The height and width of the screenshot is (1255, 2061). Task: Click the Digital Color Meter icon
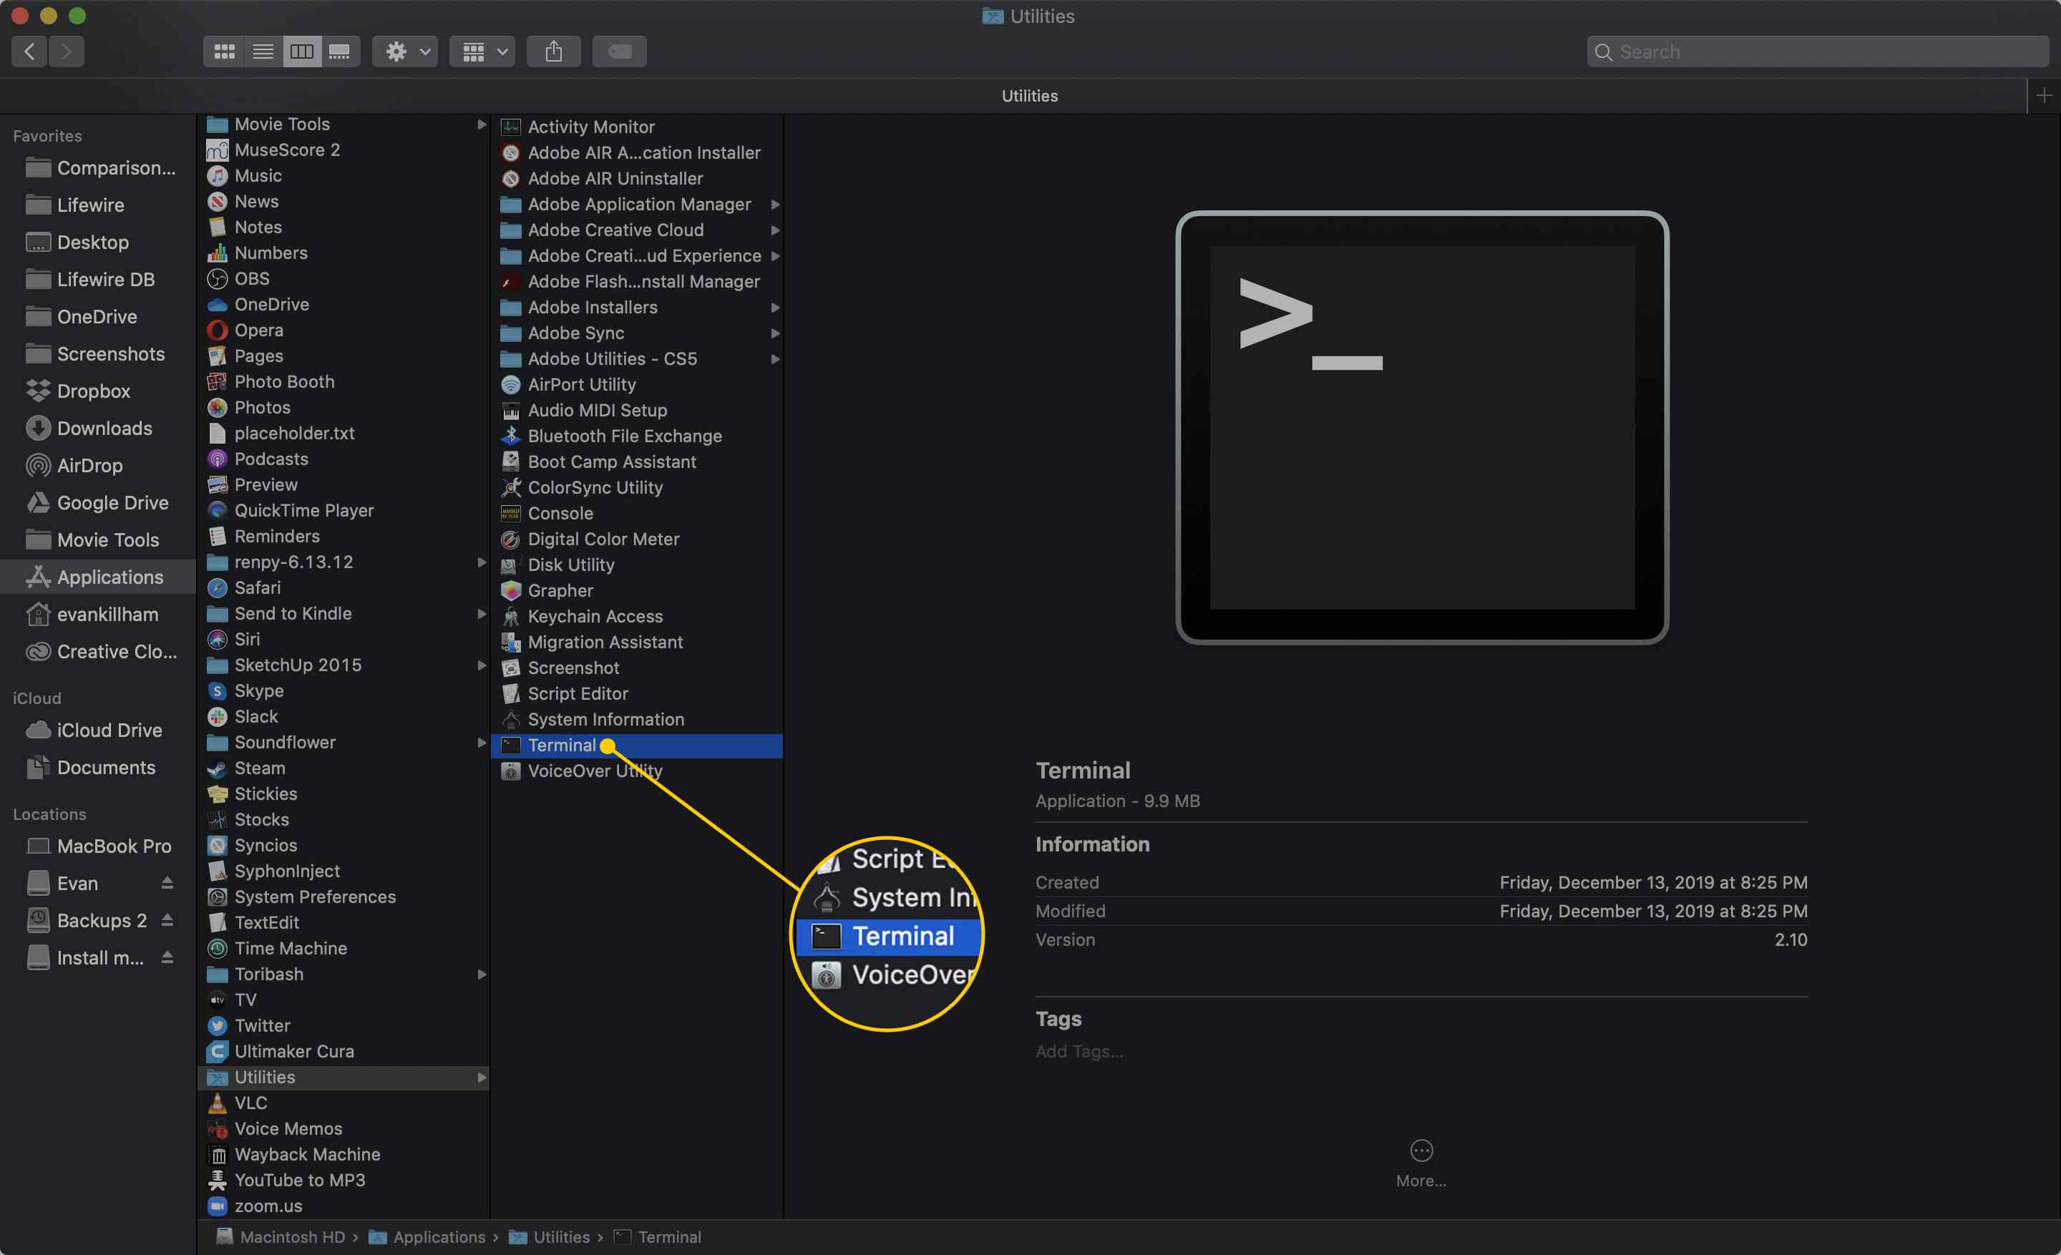(x=510, y=539)
